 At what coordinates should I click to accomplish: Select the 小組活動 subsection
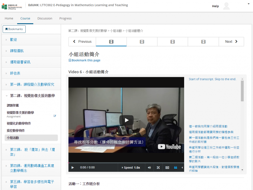(x=31, y=138)
